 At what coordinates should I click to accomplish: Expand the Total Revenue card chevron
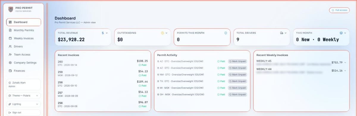107,33
